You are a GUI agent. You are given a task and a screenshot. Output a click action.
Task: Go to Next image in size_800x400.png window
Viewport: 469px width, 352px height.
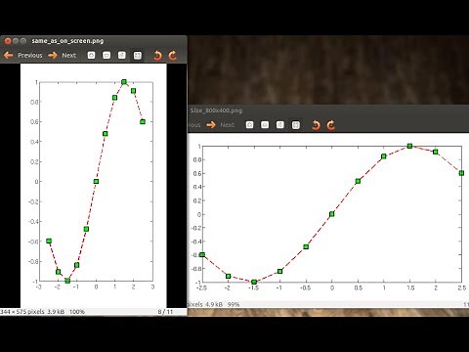(x=221, y=125)
